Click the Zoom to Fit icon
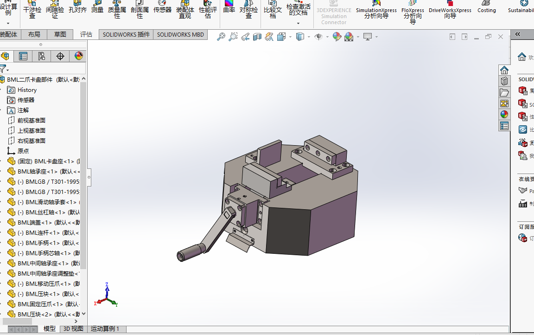 (221, 37)
